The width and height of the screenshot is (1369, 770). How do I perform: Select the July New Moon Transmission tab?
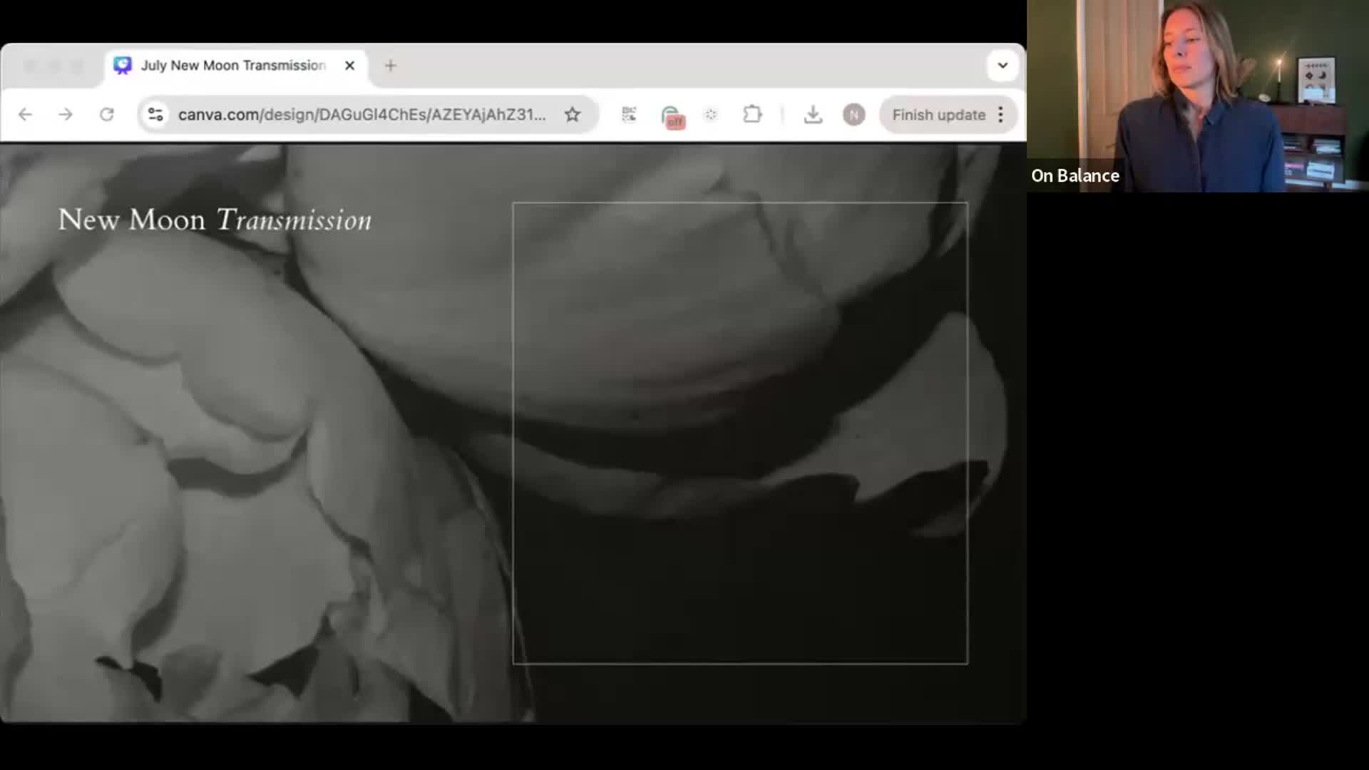click(232, 66)
